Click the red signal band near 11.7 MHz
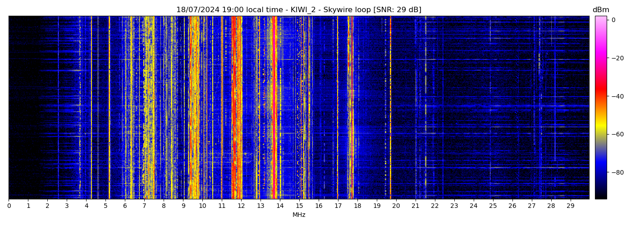This screenshot has height=225, width=631. point(235,108)
